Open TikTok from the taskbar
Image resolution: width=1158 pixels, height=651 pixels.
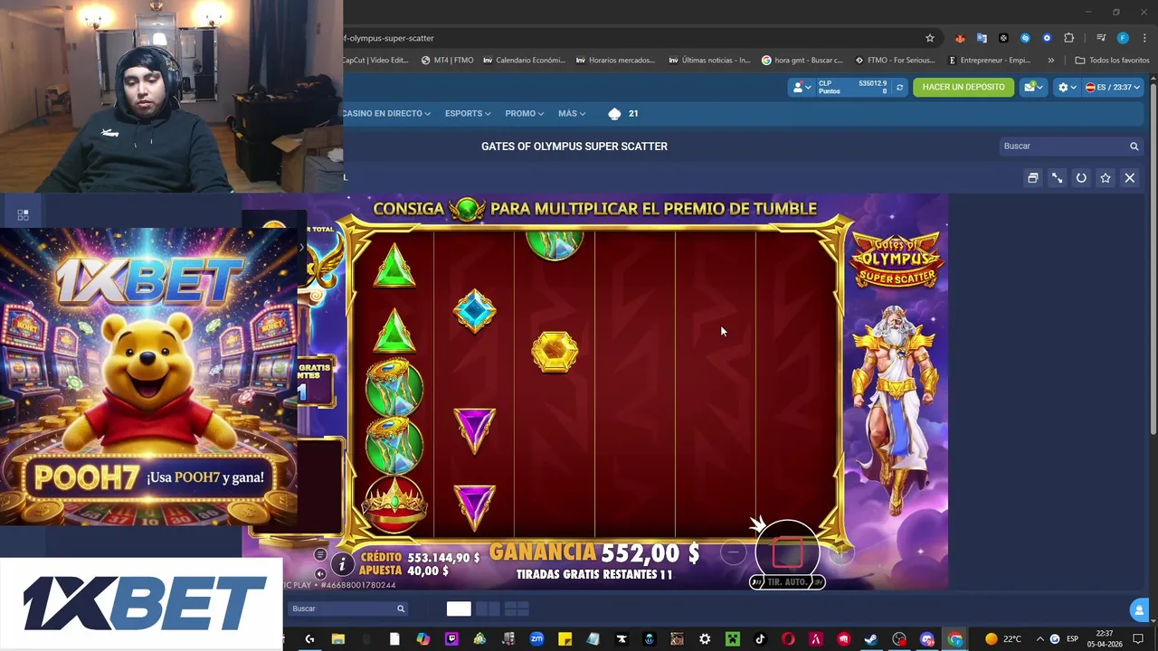tap(760, 639)
